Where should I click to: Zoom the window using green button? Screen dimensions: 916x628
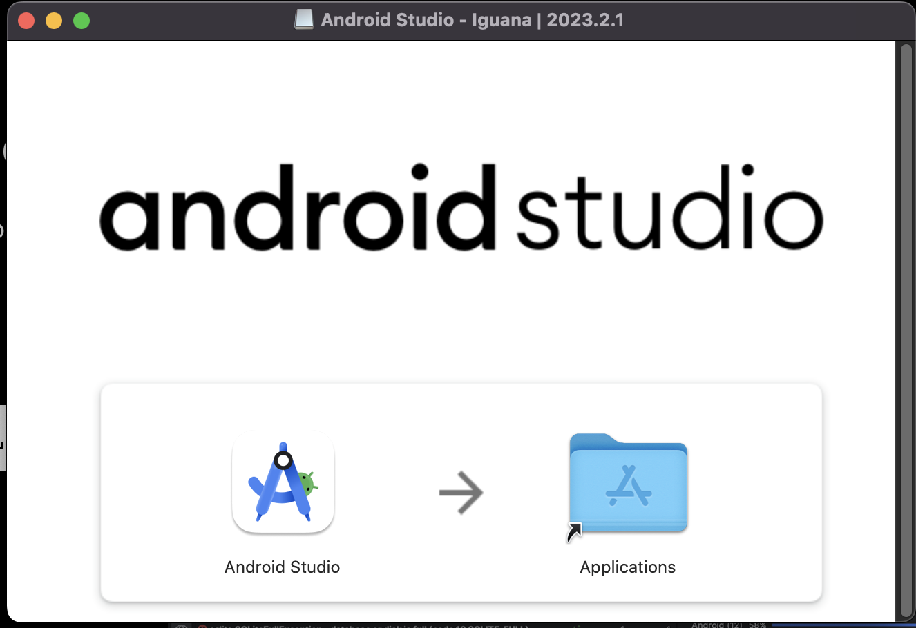tap(82, 21)
